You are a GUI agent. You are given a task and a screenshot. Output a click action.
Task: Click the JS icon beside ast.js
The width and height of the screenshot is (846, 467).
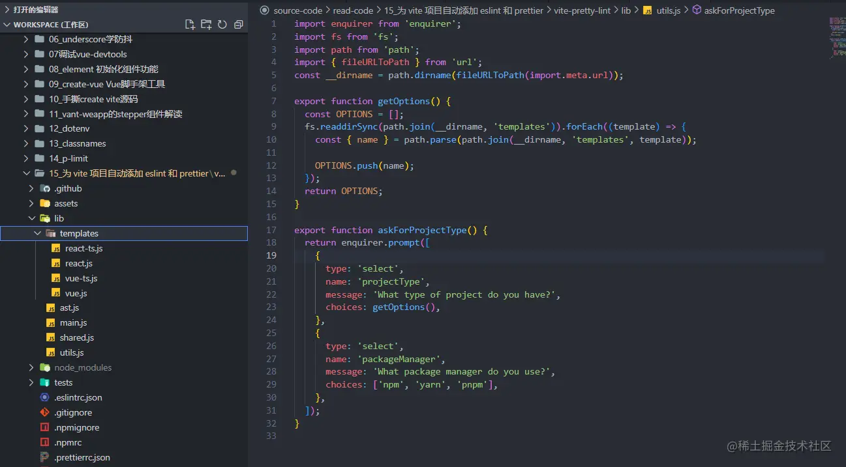point(51,308)
